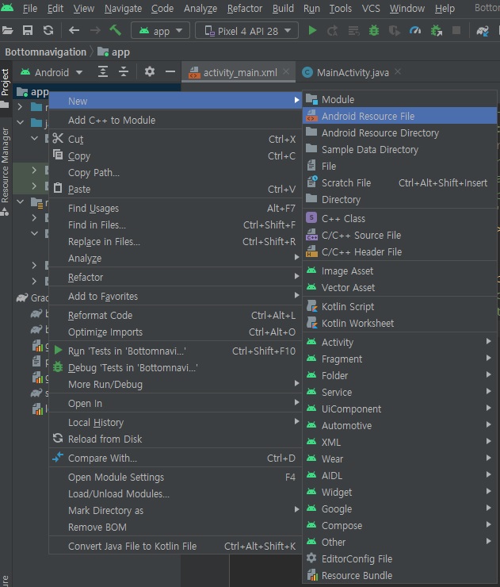Viewport: 500px width, 587px height.
Task: Choose Image Asset
Action: click(x=399, y=270)
